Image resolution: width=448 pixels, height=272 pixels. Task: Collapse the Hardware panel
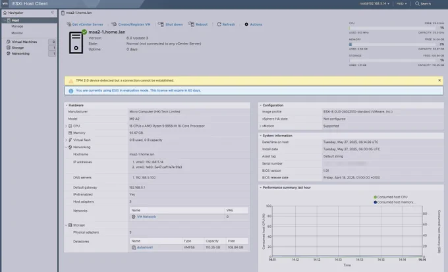click(x=67, y=105)
